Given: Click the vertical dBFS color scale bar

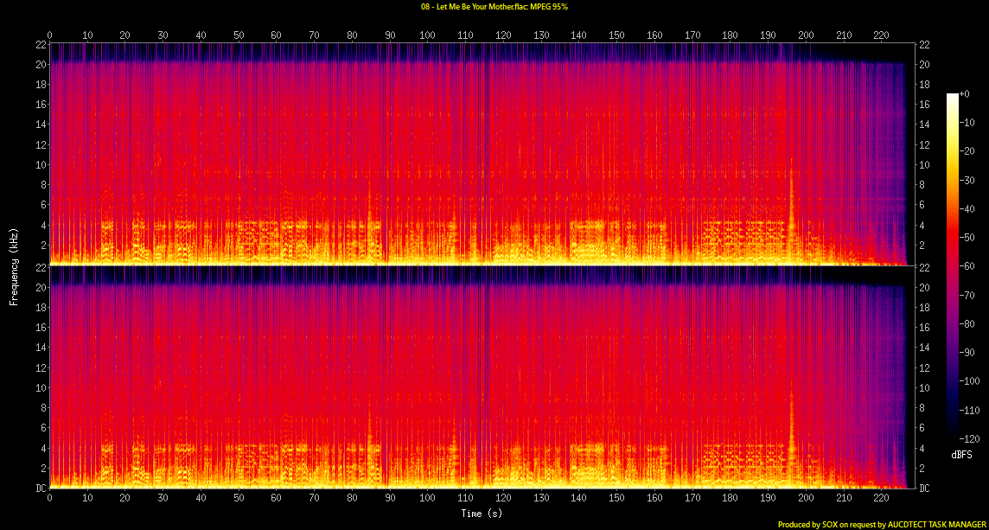Looking at the screenshot, I should pos(952,266).
